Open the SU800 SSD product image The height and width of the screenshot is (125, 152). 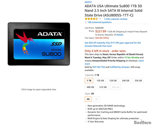click(x=39, y=44)
